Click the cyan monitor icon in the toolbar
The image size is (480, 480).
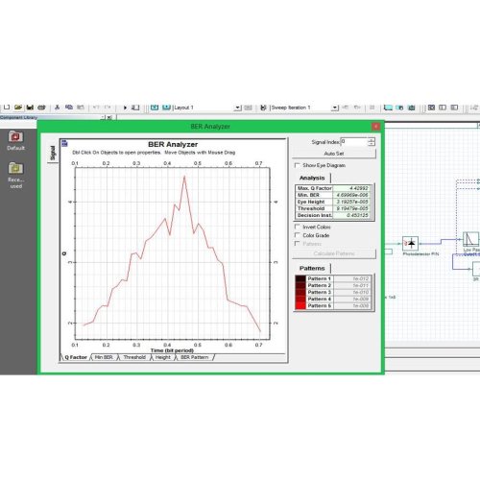click(x=388, y=108)
